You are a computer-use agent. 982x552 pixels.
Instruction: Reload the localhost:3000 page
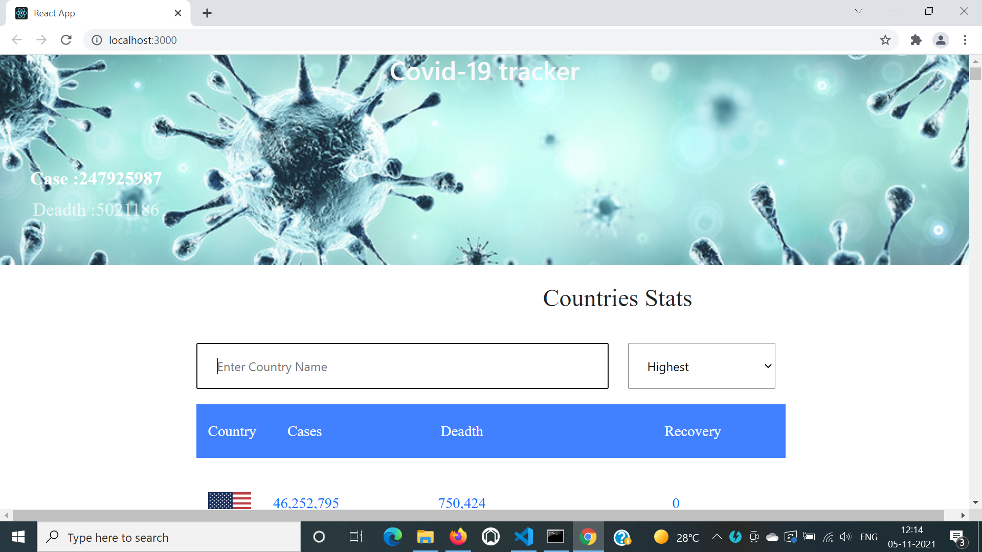(66, 40)
